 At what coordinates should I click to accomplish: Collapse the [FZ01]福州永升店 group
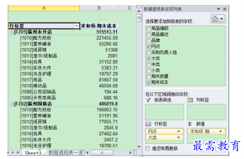coord(12,32)
